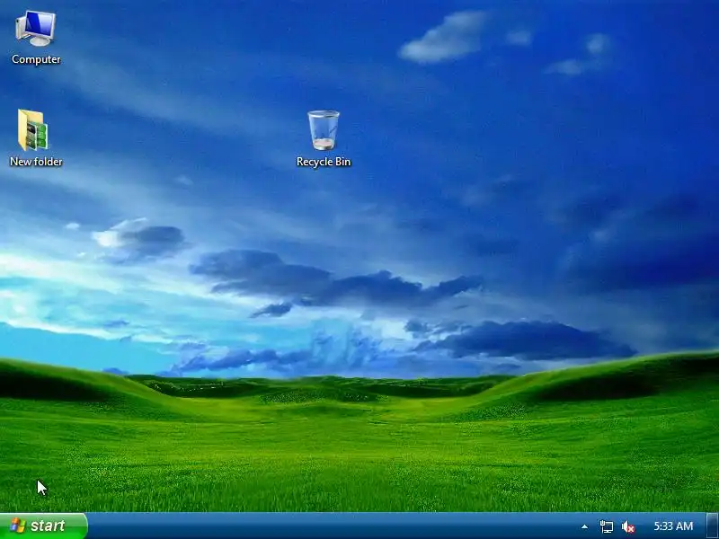The width and height of the screenshot is (719, 539).
Task: Show hidden tray icons arrow
Action: [x=584, y=526]
